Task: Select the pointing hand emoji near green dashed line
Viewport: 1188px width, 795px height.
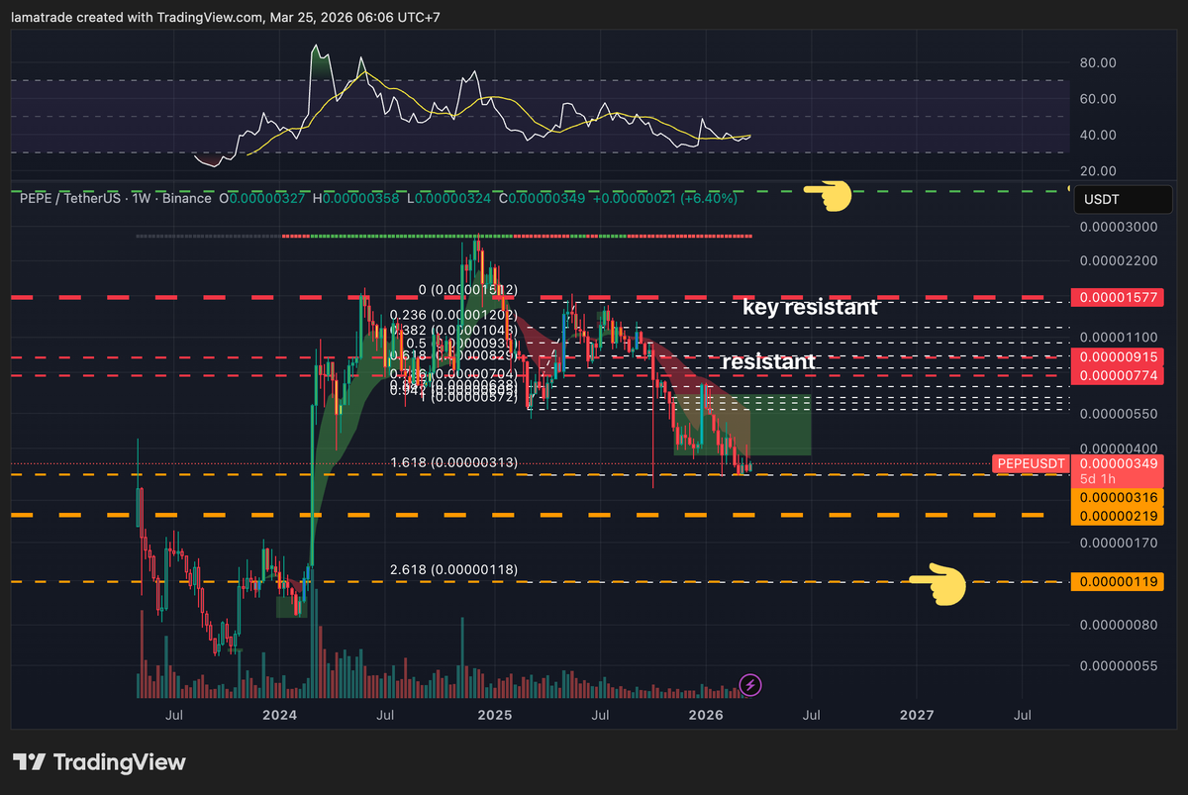Action: pyautogui.click(x=828, y=196)
